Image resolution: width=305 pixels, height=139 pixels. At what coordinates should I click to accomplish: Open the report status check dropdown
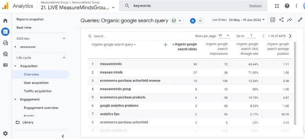coord(177,21)
